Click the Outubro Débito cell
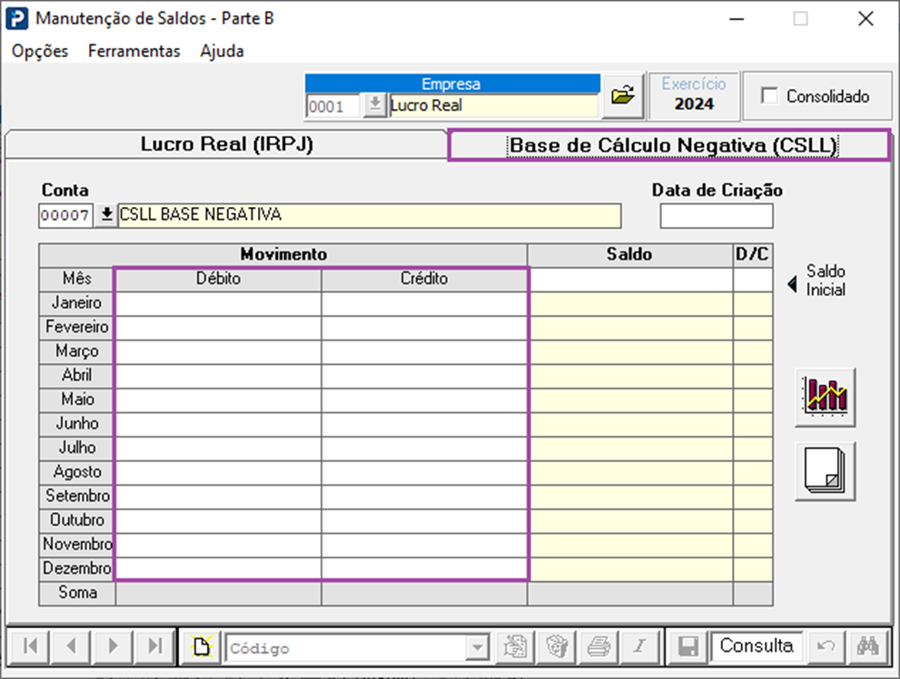Viewport: 900px width, 679px height. (x=219, y=520)
